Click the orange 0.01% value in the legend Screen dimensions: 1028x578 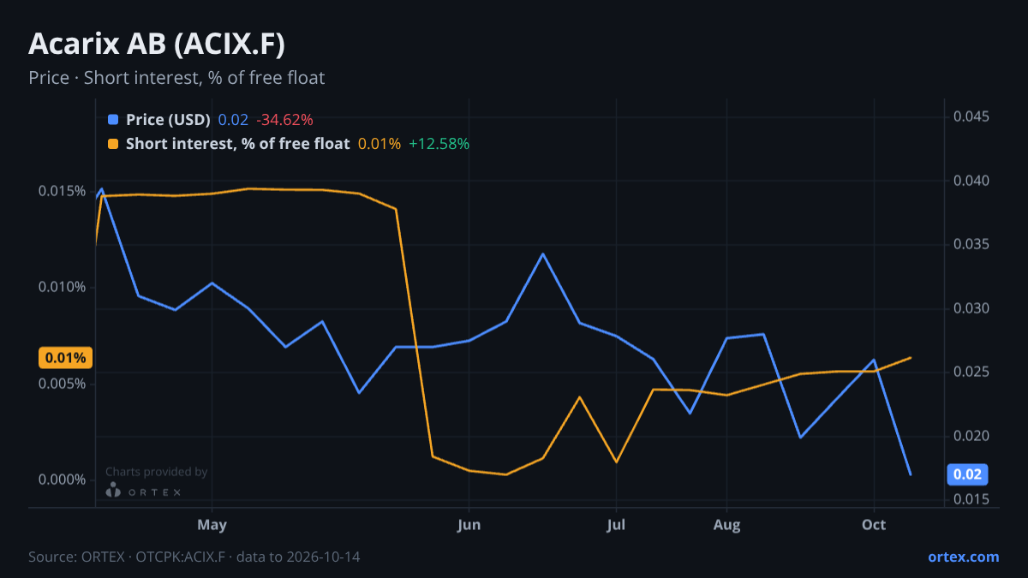pos(380,144)
